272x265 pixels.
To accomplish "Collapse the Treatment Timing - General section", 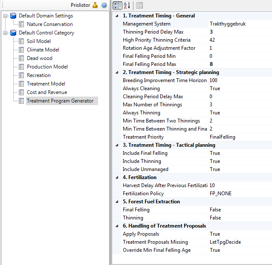I will [117, 16].
